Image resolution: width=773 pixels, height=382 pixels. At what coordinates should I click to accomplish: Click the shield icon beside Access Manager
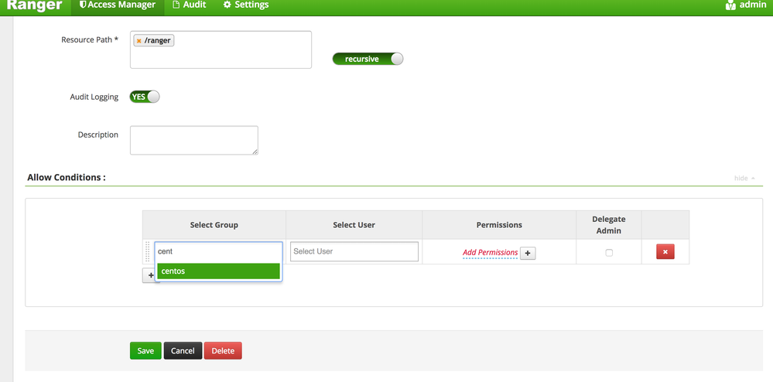coord(83,5)
